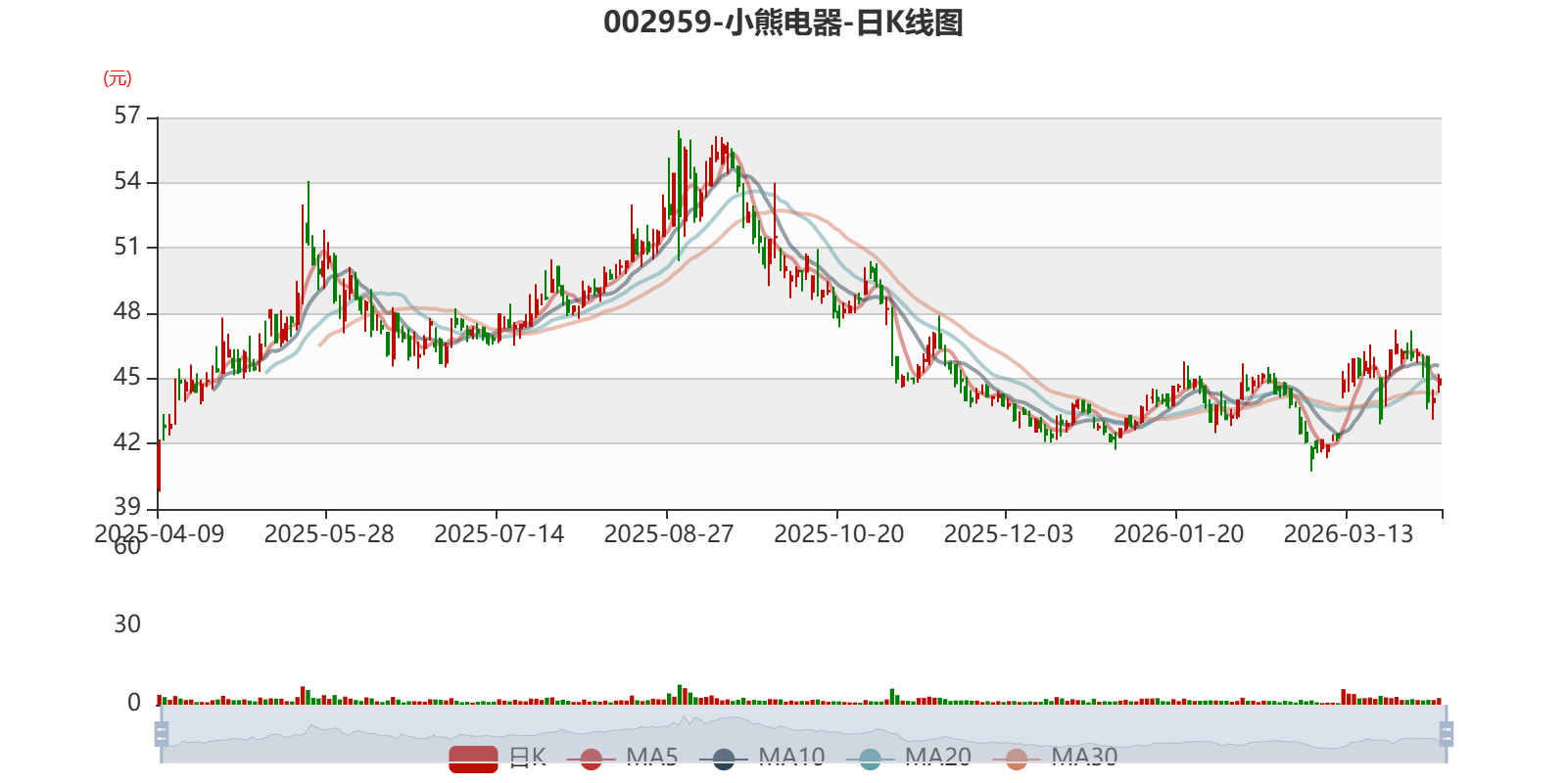
Task: Click the right data zoom slider handle
Action: (1446, 734)
